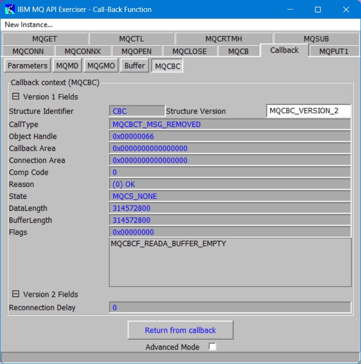Screen dimensions: 361x364
Task: View the Buffer sub-tab
Action: 135,66
